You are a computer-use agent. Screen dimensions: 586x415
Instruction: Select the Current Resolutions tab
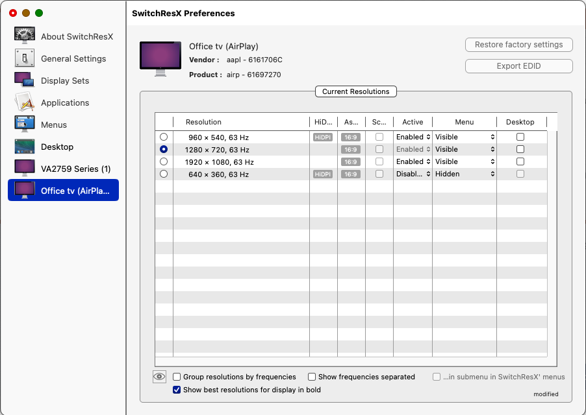[x=356, y=91]
